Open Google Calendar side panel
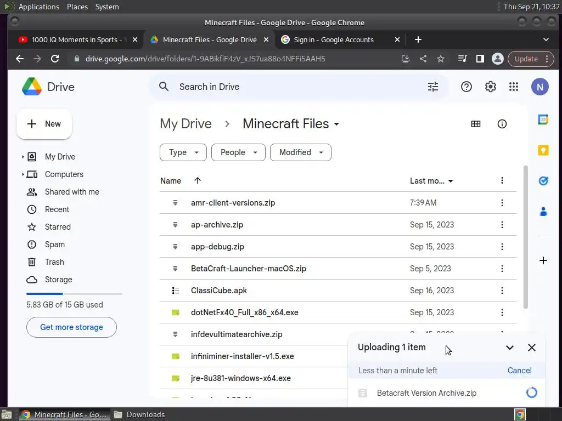This screenshot has width=562, height=421. pos(543,119)
